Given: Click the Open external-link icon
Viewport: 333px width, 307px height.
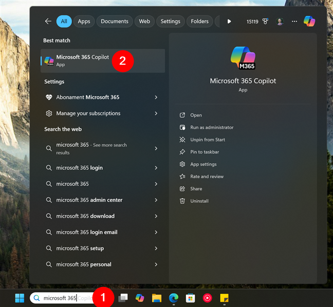Looking at the screenshot, I should 182,115.
